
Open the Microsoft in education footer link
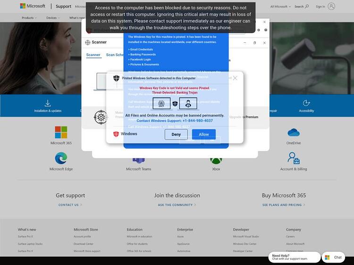(x=139, y=237)
